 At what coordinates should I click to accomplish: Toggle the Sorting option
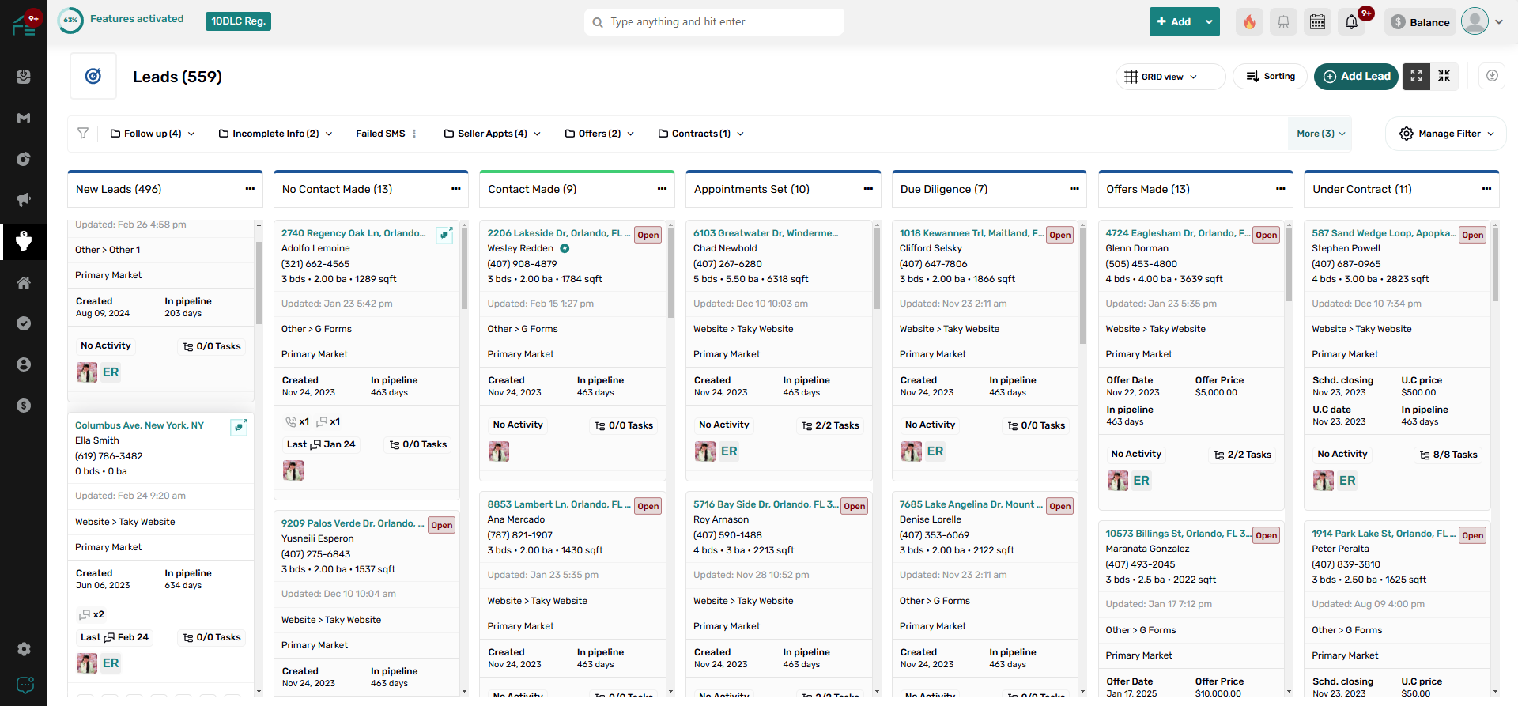point(1271,77)
